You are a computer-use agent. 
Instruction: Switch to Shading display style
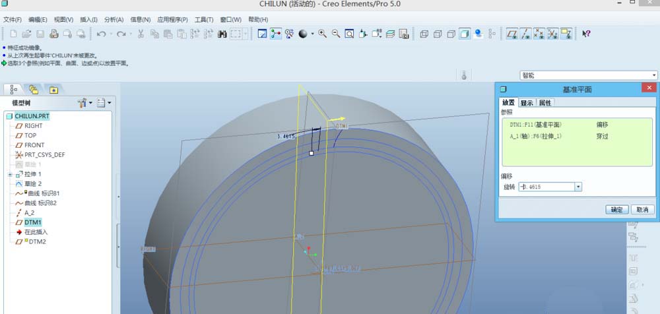point(465,34)
